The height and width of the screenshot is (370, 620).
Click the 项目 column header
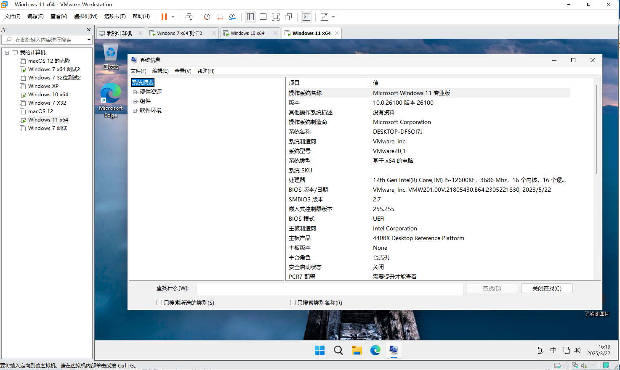point(328,83)
